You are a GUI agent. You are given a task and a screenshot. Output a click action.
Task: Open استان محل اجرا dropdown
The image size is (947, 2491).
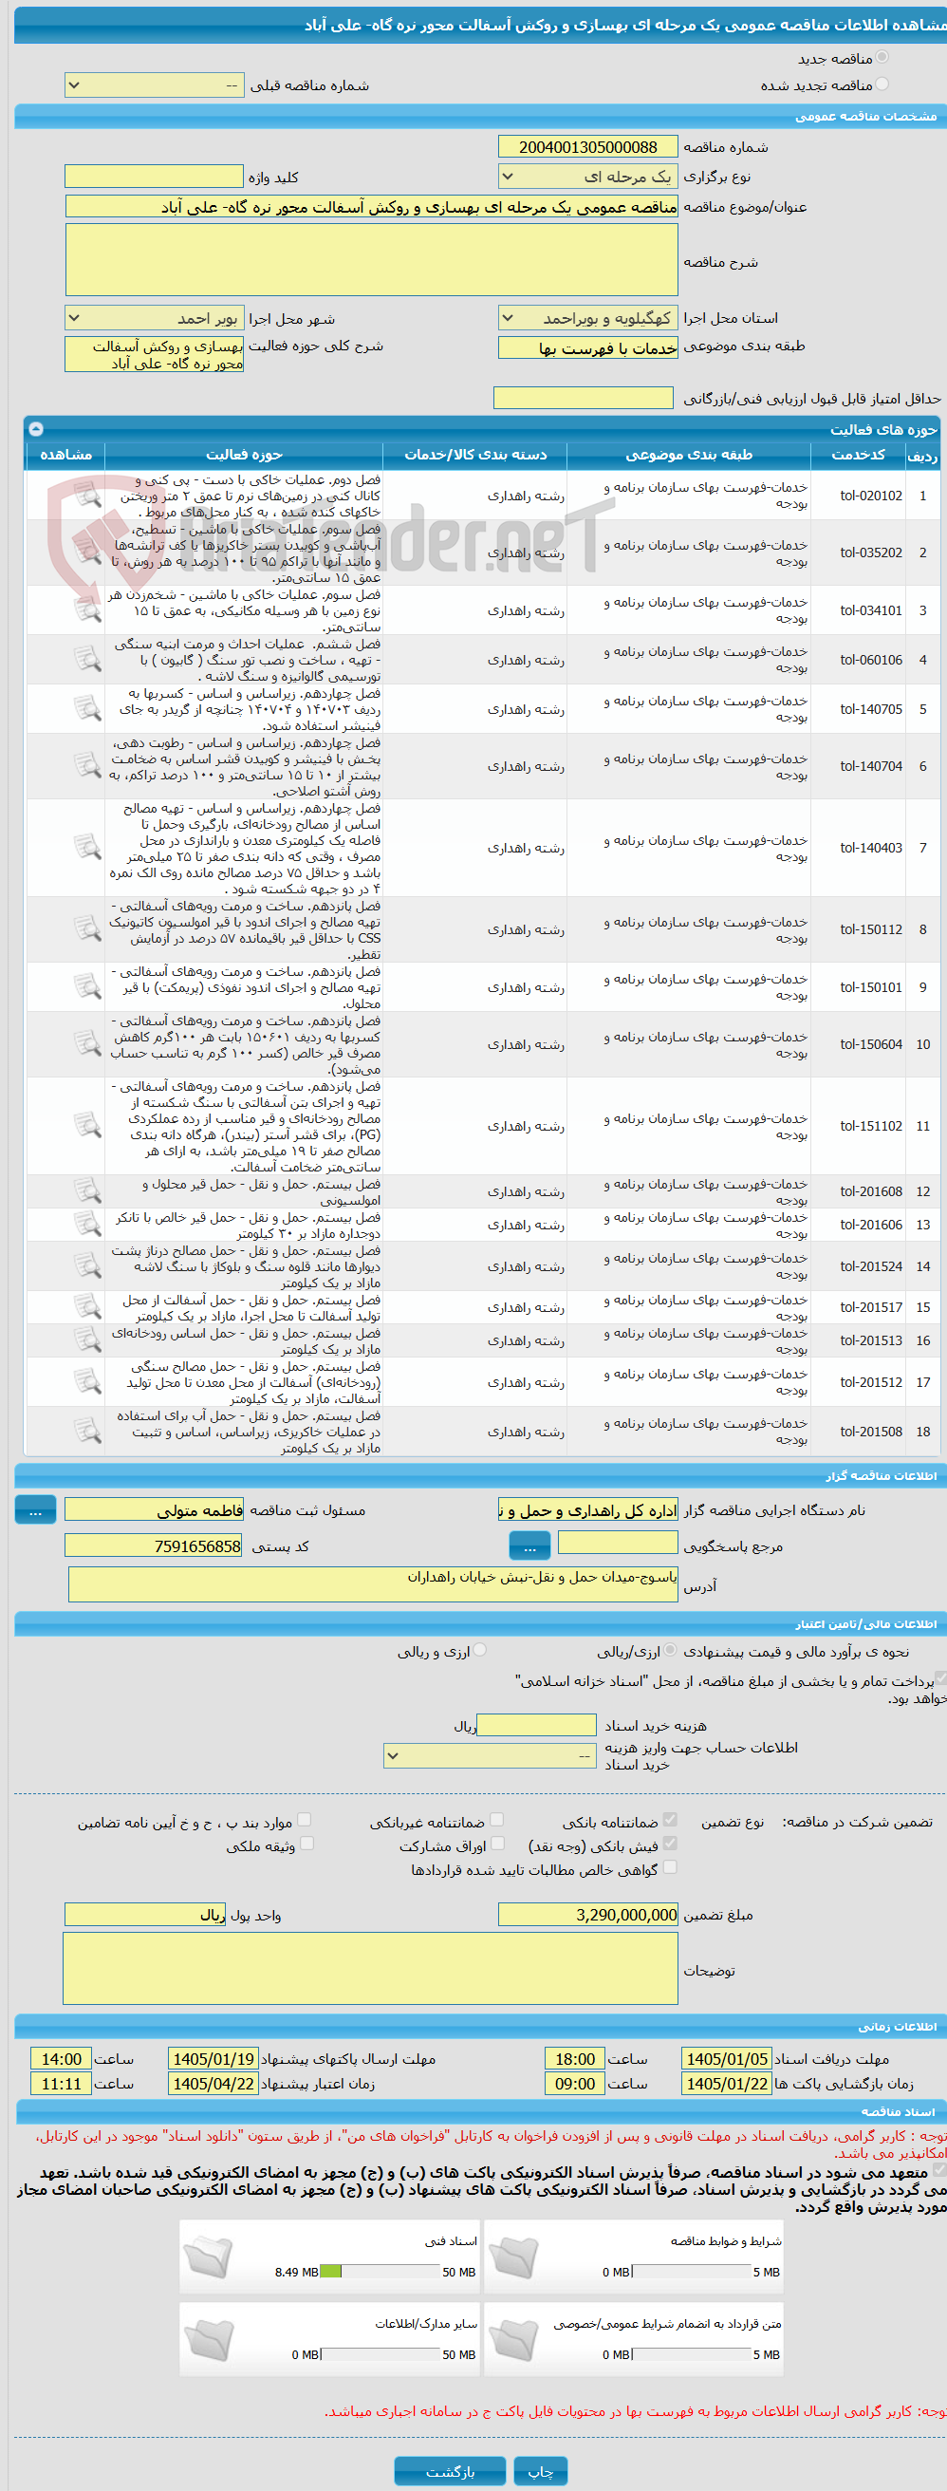587,318
